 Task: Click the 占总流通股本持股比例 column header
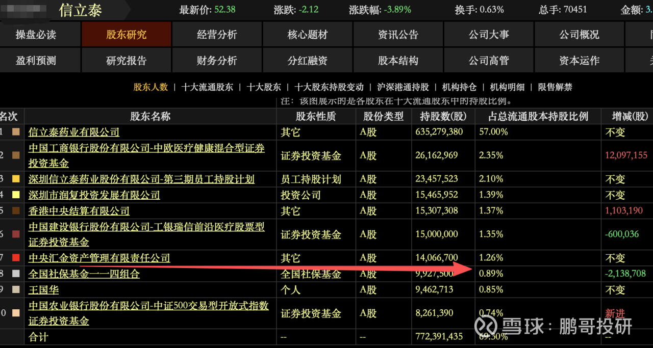coord(538,116)
